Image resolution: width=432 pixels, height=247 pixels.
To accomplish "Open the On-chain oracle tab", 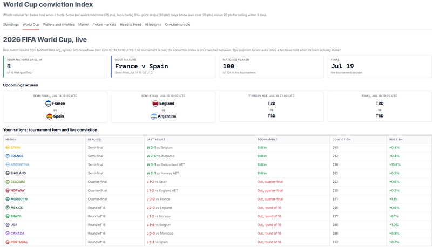I will (x=178, y=24).
